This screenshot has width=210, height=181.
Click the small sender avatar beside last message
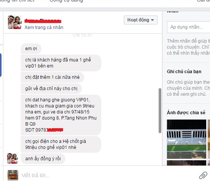[13, 158]
